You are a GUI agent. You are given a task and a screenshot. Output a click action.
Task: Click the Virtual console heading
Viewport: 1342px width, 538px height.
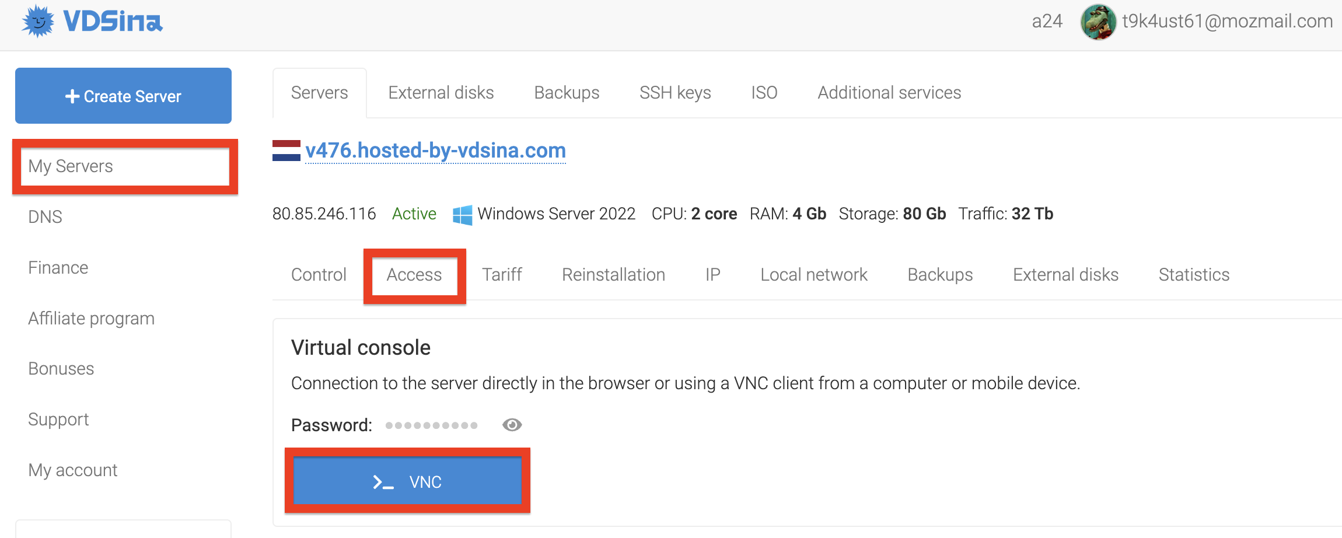tap(361, 348)
